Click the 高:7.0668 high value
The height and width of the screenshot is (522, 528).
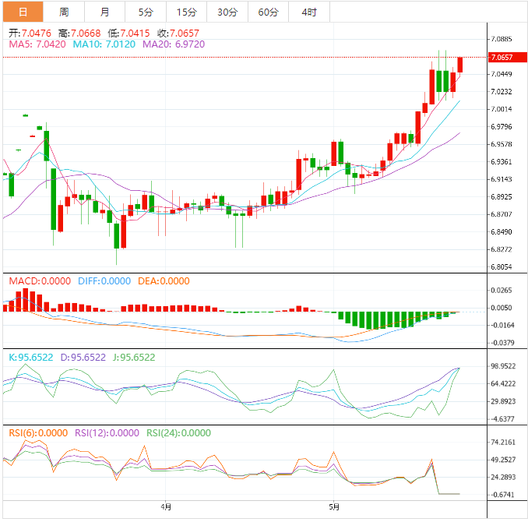[79, 33]
